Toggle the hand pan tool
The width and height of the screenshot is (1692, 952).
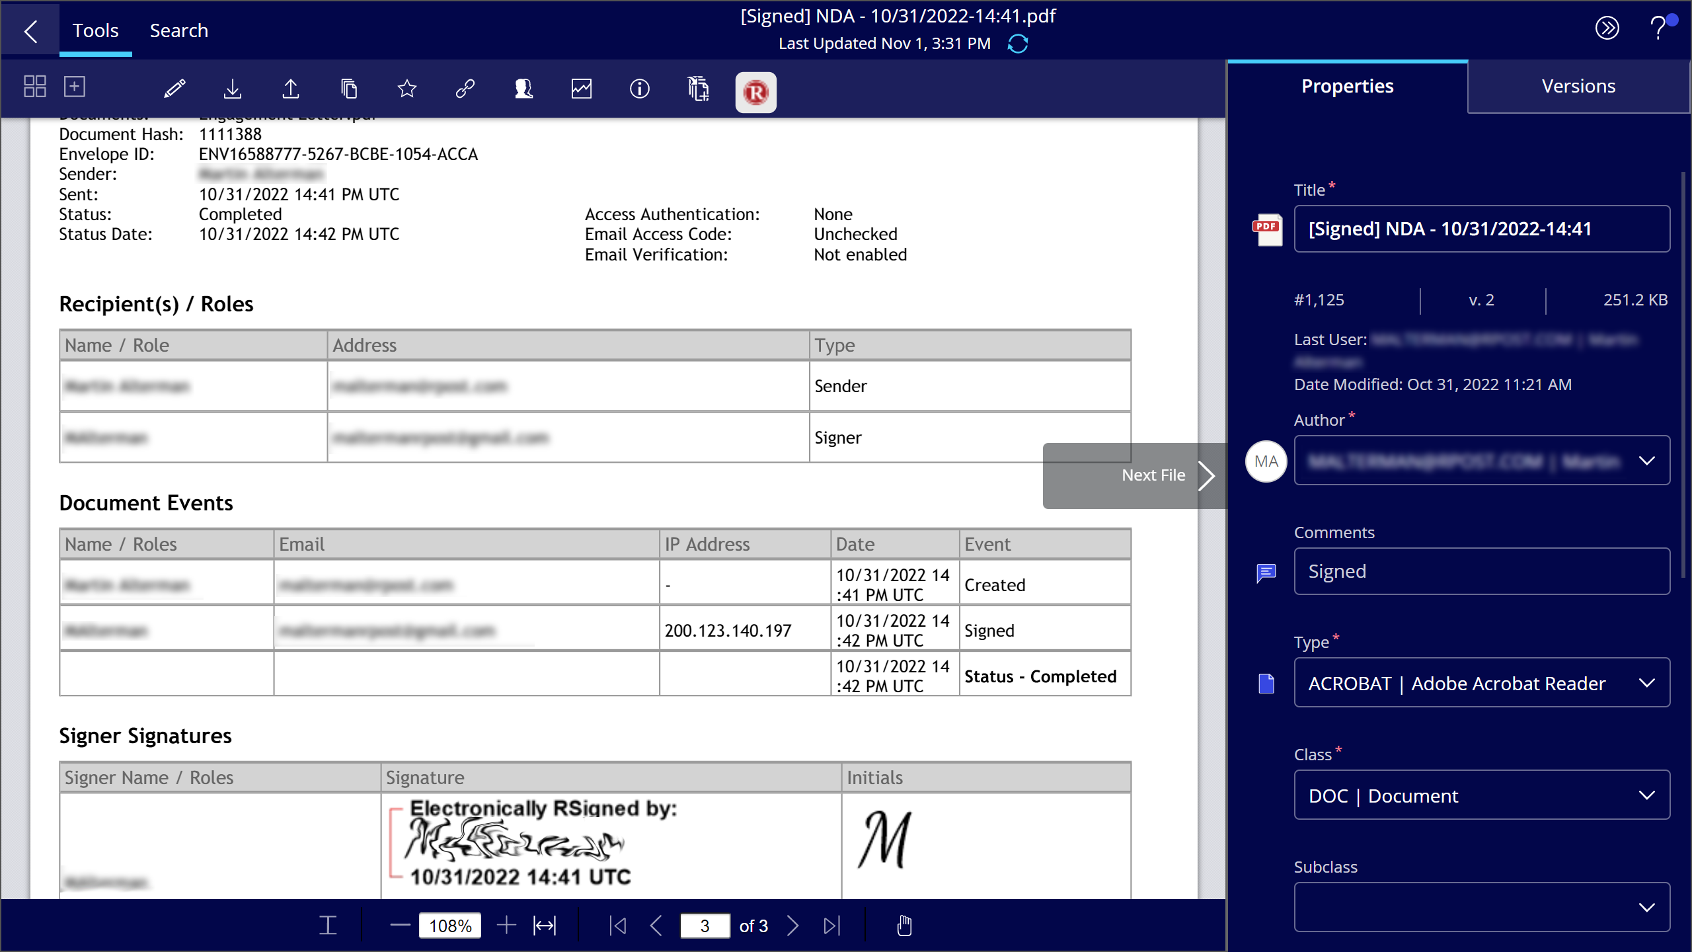904,926
